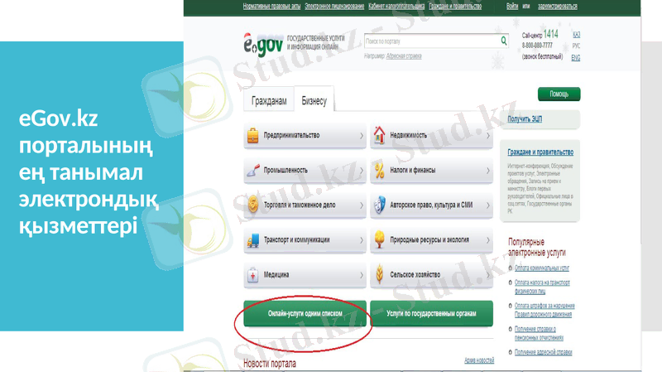Click the Поиск по порталу search field
This screenshot has width=662, height=372.
coord(430,41)
